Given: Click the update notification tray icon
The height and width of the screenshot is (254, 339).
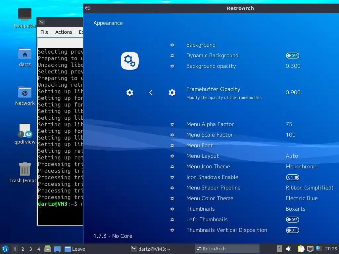Looking at the screenshot, I should [x=318, y=248].
